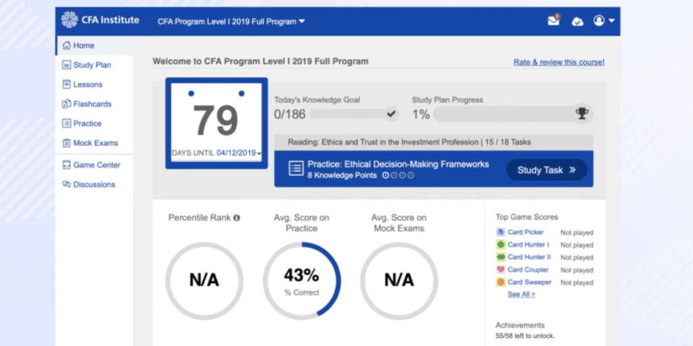The height and width of the screenshot is (346, 693).
Task: Open the Card Coupler link
Action: click(x=528, y=270)
